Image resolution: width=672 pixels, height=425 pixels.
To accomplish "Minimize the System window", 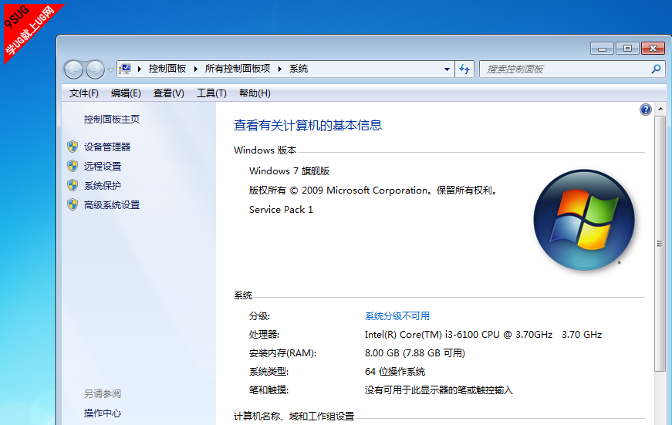I will pos(602,49).
